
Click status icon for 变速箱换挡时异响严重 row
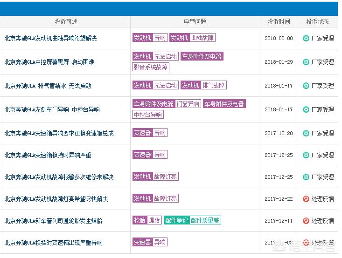tap(306, 155)
